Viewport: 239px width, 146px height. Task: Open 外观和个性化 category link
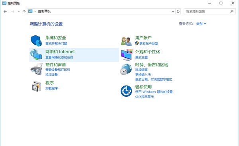(147, 52)
